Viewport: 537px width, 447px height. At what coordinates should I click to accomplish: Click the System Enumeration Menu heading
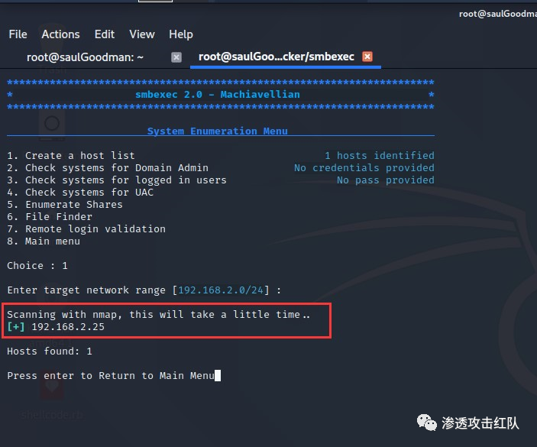point(217,131)
